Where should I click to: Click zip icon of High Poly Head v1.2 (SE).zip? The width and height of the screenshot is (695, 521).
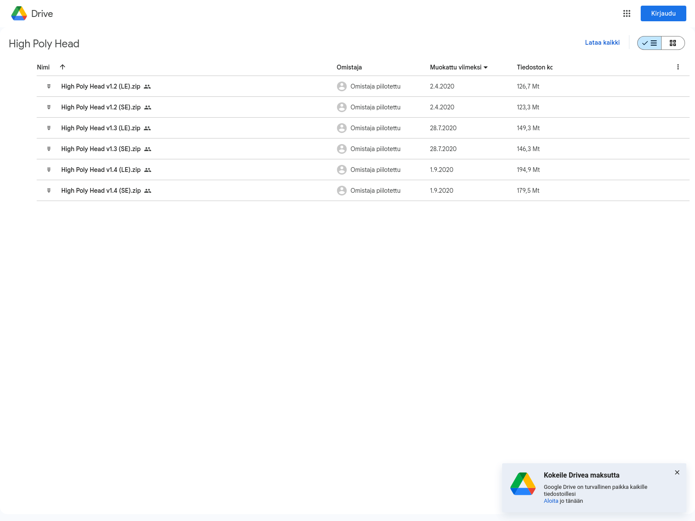49,107
